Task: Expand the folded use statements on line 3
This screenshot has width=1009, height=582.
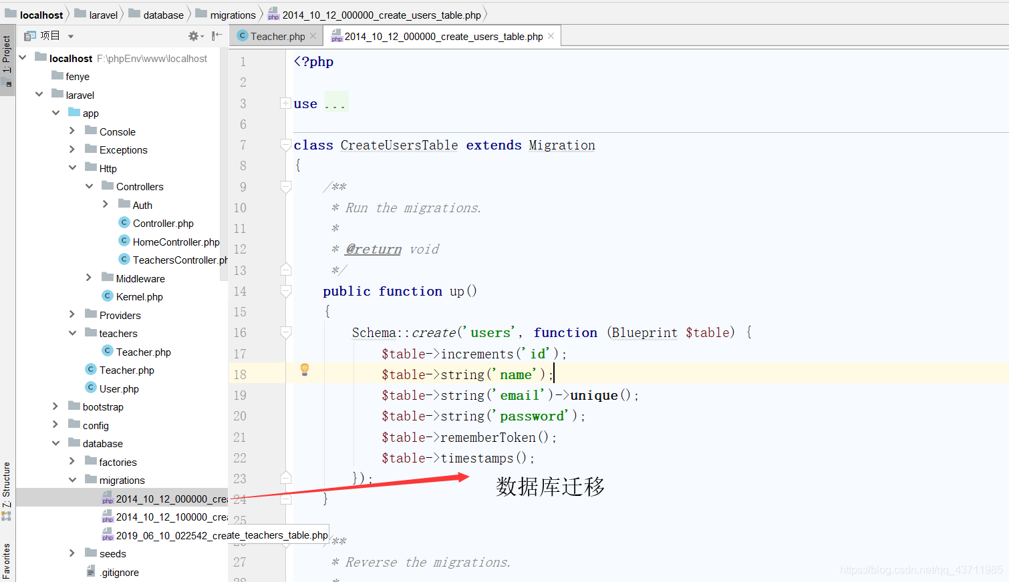Action: click(285, 103)
